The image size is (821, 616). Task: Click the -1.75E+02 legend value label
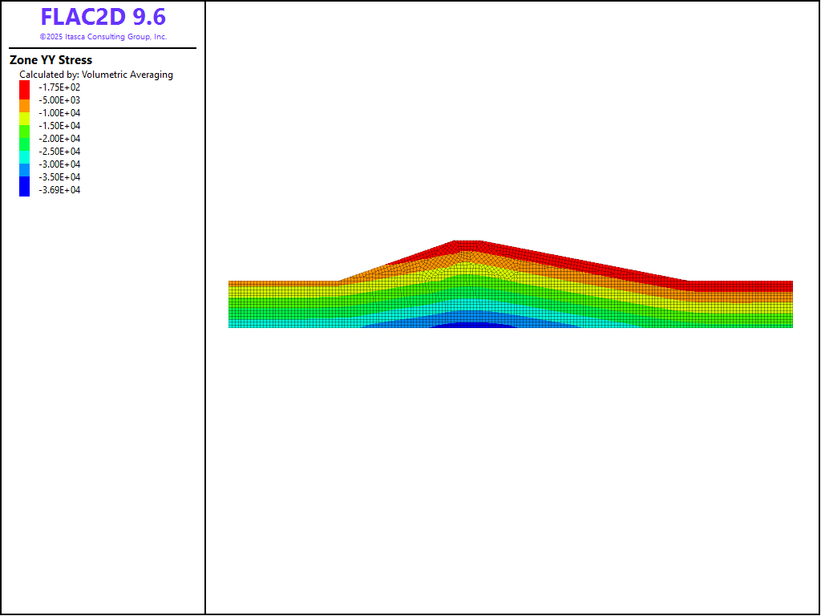59,87
